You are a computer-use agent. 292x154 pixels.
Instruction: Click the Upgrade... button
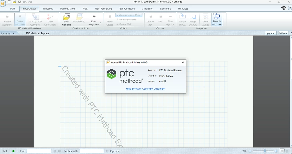tap(271, 33)
